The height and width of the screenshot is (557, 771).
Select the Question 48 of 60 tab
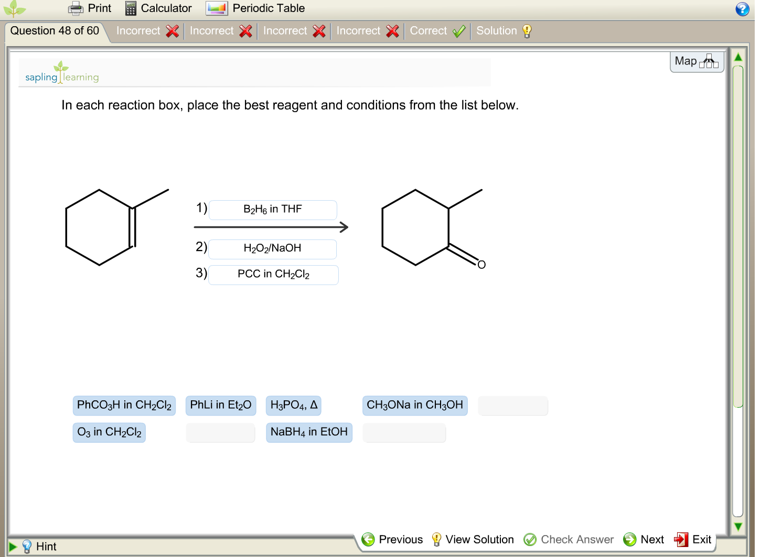54,30
